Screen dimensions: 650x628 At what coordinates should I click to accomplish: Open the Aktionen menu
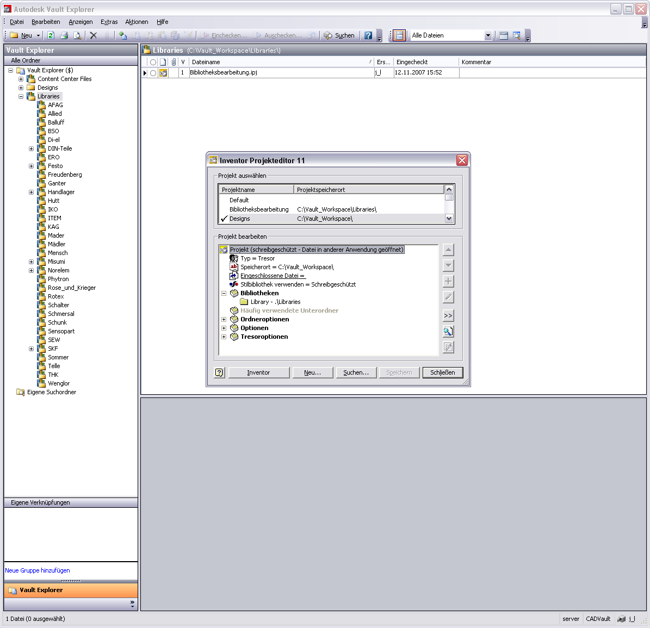[137, 22]
